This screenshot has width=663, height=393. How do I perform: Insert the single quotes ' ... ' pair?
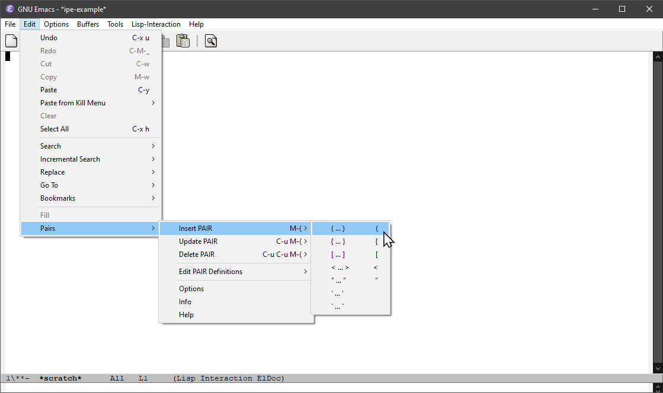point(351,292)
